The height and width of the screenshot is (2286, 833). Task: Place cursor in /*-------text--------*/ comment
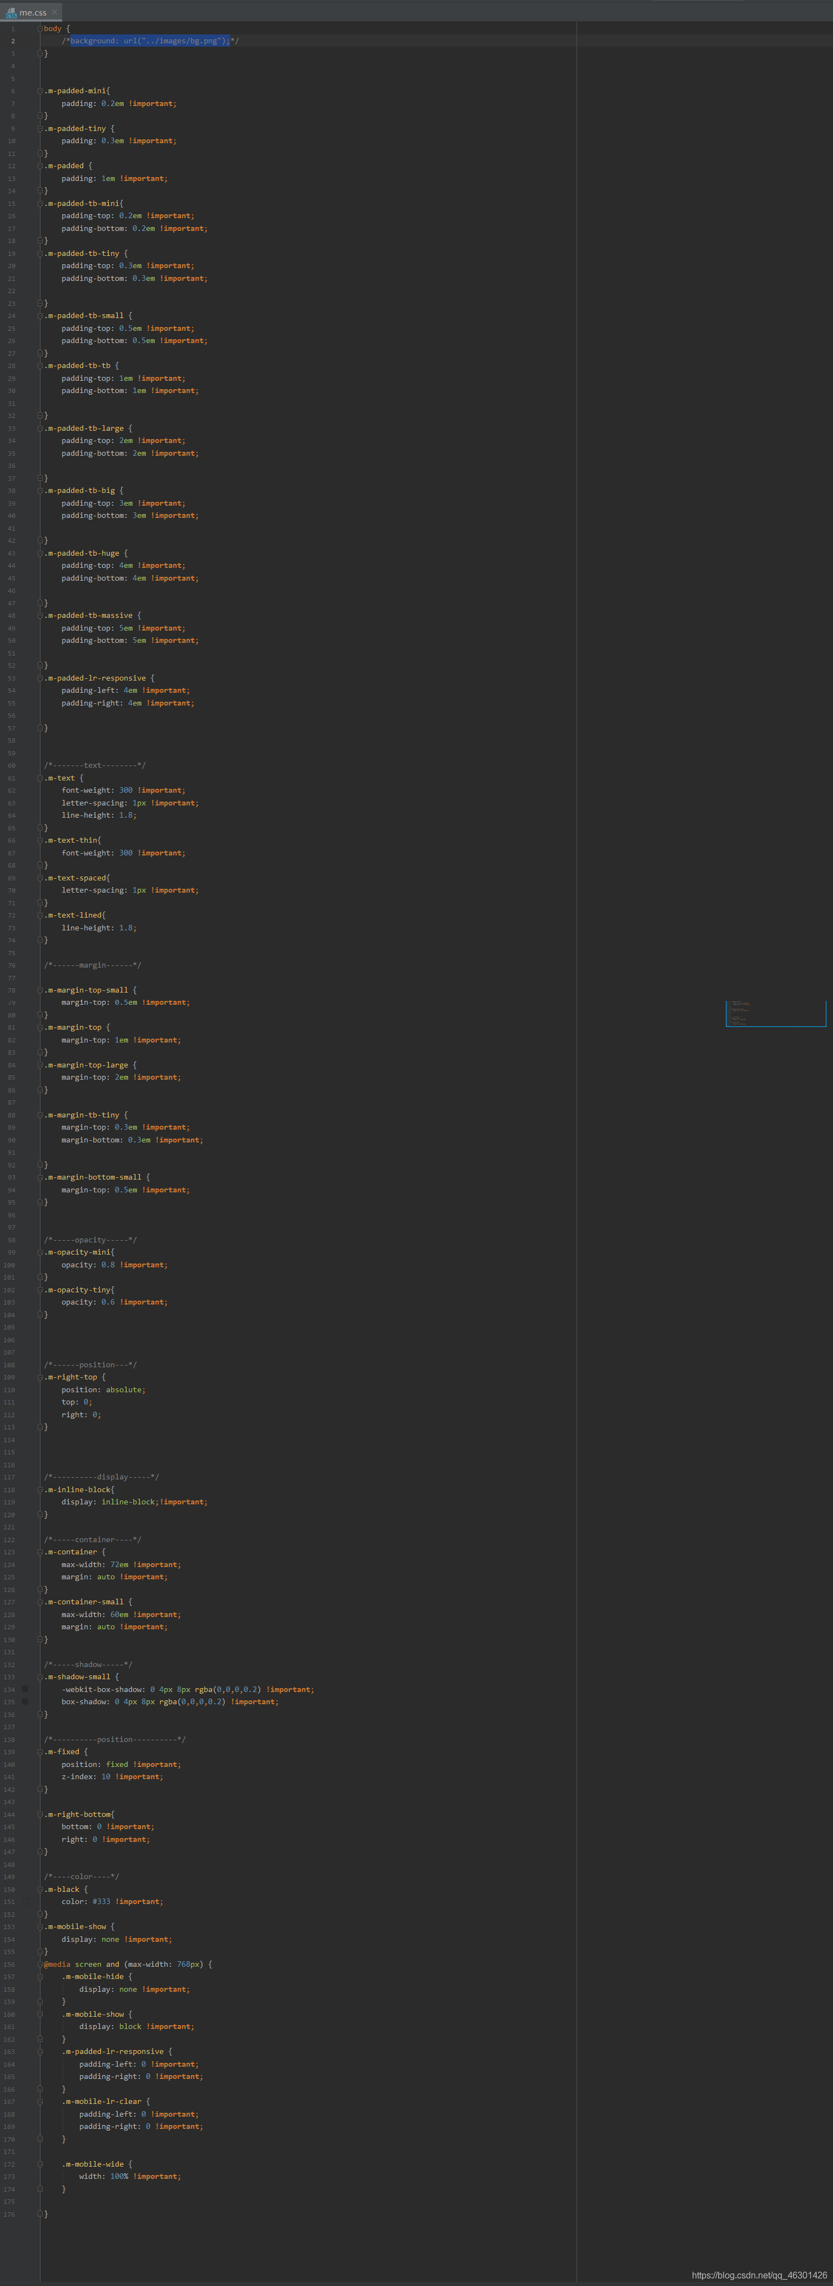pyautogui.click(x=95, y=765)
